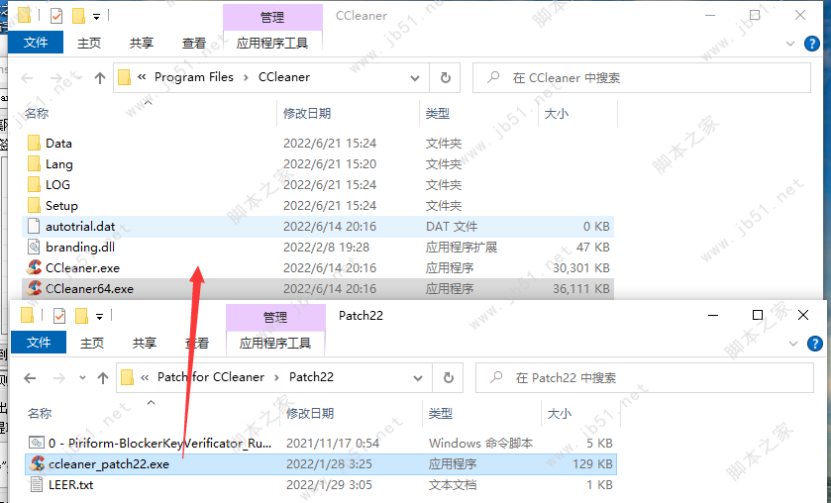Viewport: 831px width, 503px height.
Task: Click date 2022/2/8 19:28 of branding.dll
Action: [x=326, y=247]
